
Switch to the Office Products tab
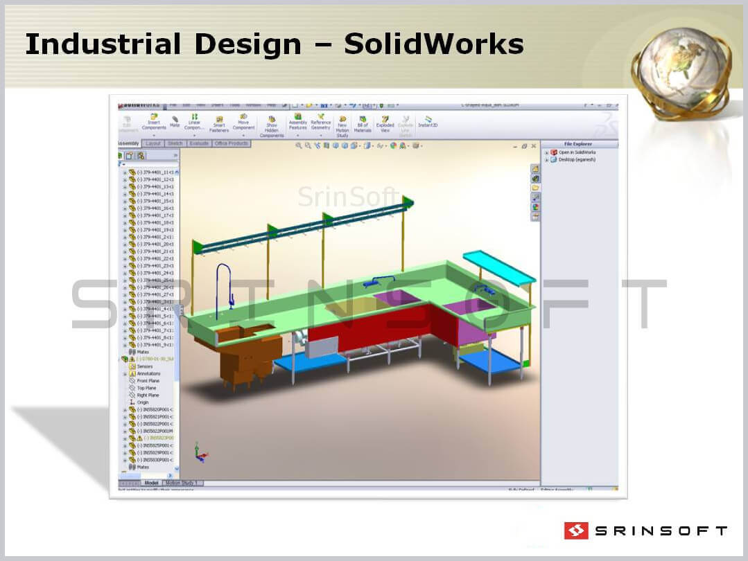tap(232, 143)
